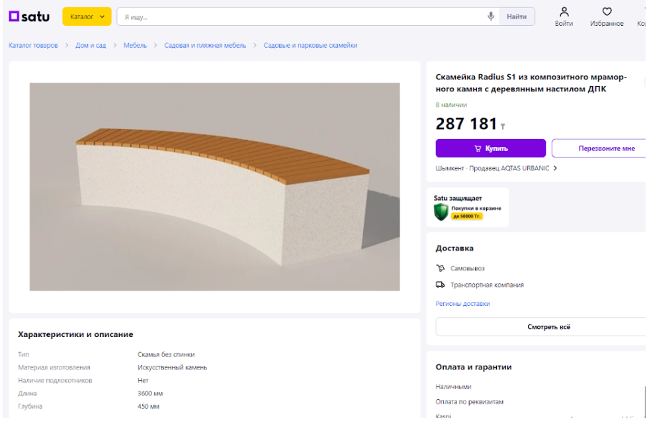Click the Перезвоните мне button
Screen dimensions: 647x435
599,148
